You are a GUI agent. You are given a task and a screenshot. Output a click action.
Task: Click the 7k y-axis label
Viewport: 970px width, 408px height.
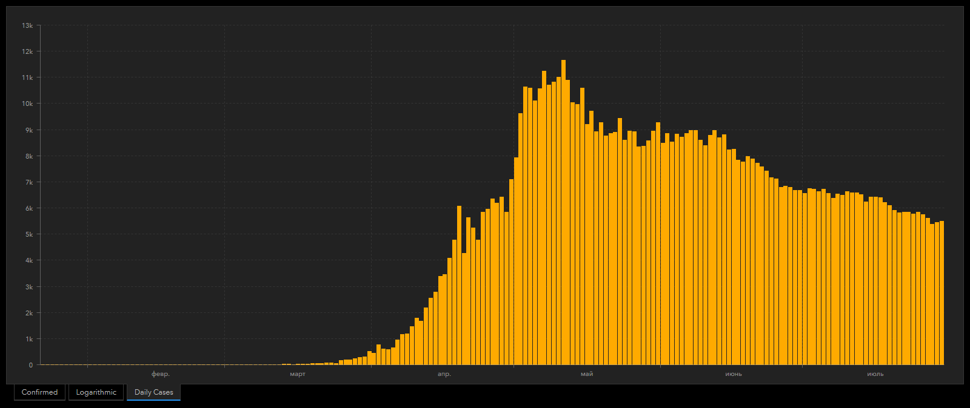pyautogui.click(x=29, y=182)
